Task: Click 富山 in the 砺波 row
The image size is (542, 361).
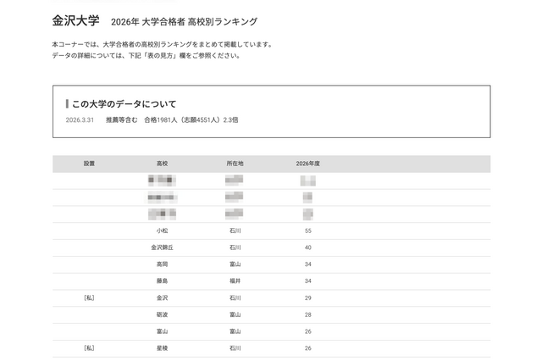Action: [x=235, y=314]
